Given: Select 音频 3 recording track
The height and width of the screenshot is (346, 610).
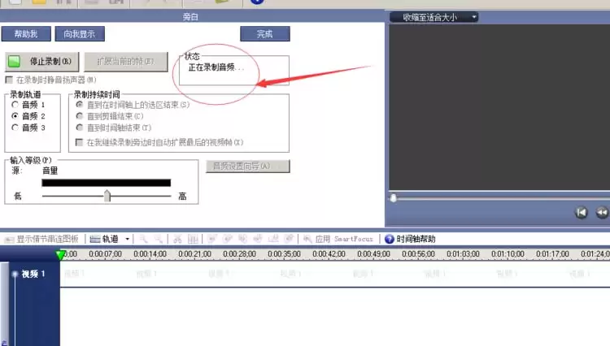Looking at the screenshot, I should (15, 128).
